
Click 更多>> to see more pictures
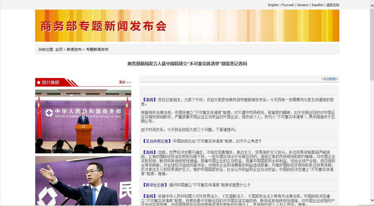click(x=125, y=82)
